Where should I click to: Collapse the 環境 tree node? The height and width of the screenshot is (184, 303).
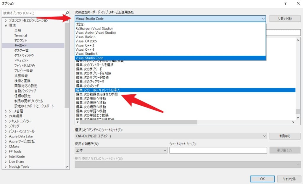click(6, 25)
